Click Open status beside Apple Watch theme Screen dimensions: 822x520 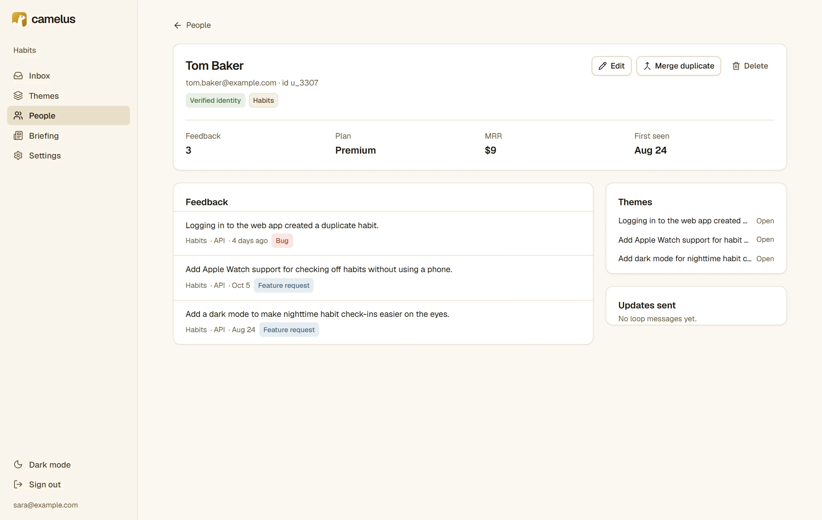765,240
